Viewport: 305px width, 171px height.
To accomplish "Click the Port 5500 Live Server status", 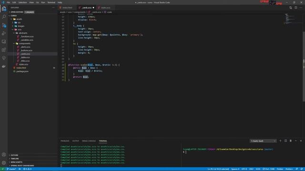I will point(268,169).
